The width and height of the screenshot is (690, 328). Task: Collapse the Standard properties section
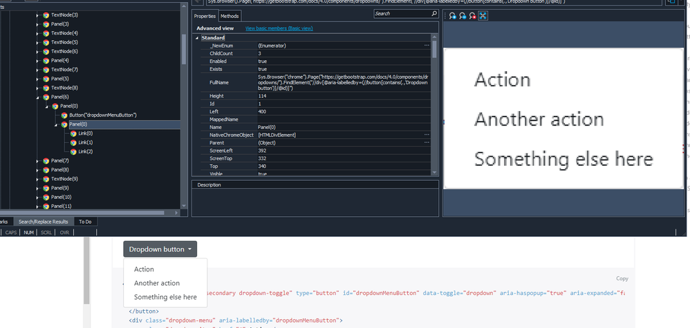click(197, 37)
